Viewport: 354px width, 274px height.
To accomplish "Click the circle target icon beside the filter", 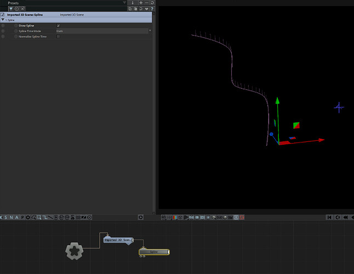I will coord(16,9).
